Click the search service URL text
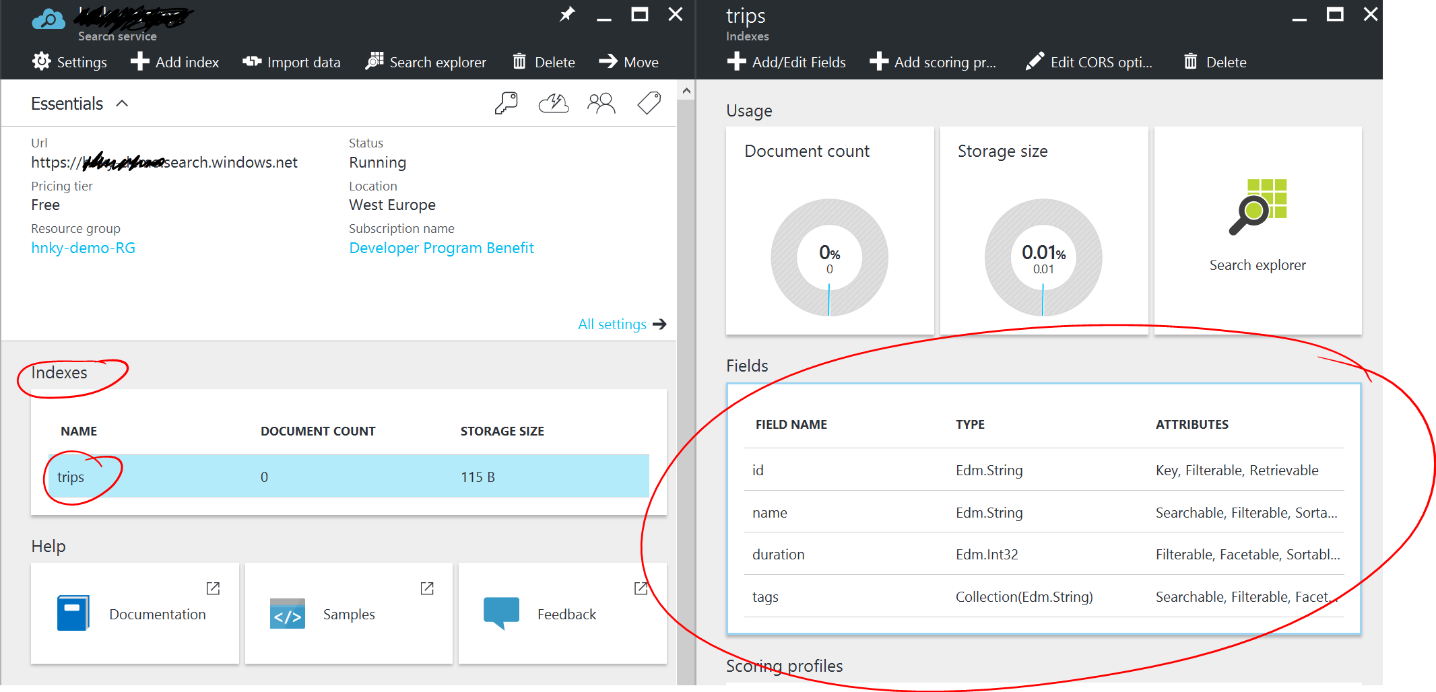The image size is (1436, 692). pyautogui.click(x=164, y=162)
